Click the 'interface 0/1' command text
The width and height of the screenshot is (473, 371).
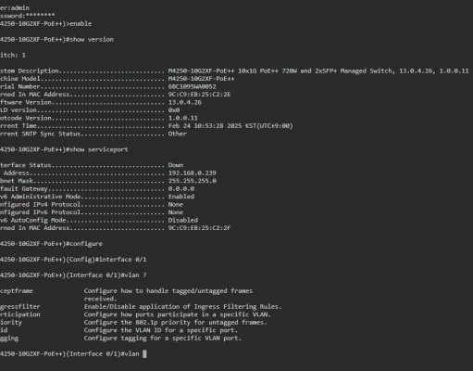[x=122, y=260]
